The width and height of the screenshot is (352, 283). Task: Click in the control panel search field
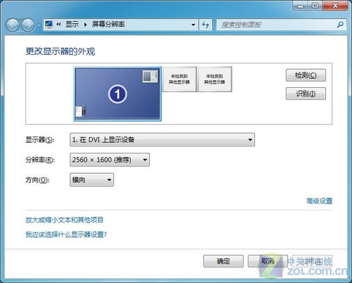pyautogui.click(x=277, y=25)
